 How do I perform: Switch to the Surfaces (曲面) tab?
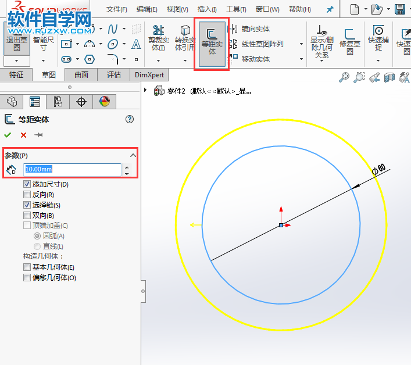tap(81, 75)
